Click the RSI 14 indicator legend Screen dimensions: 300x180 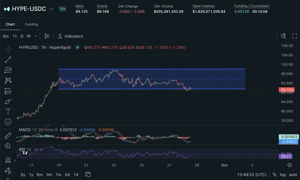(x=25, y=150)
